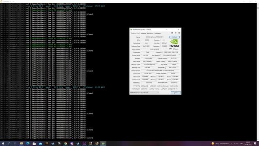Toggle the PhysX checkbox
Screen dimensions: 259x146
(x=162, y=89)
